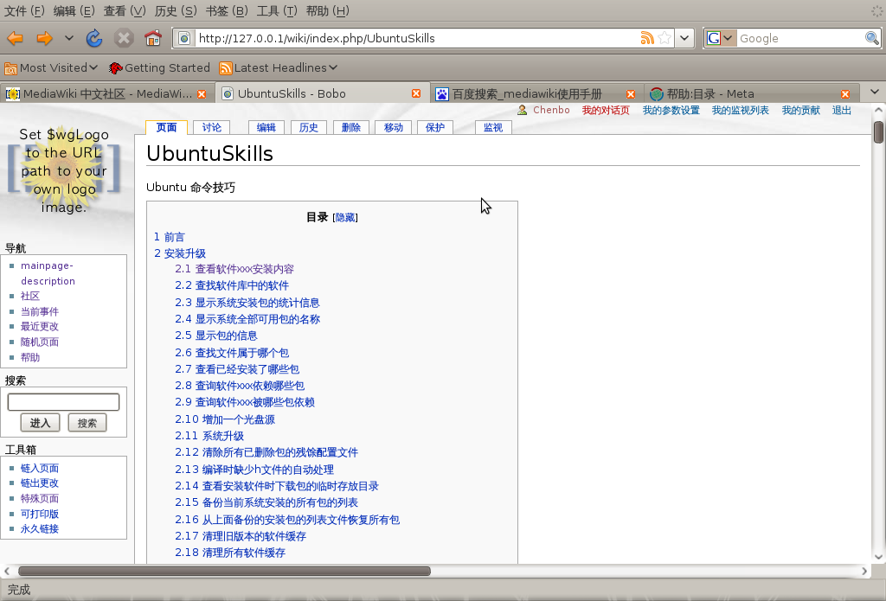Viewport: 886px width, 601px height.
Task: Open the 书签 (B) menu
Action: [227, 10]
